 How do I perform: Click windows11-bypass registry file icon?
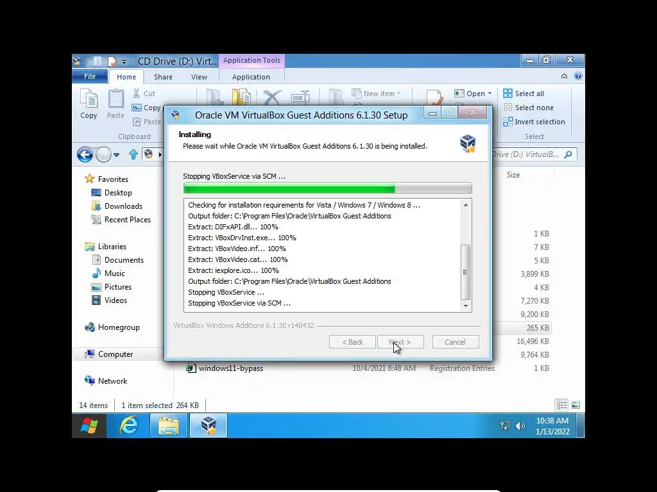tap(191, 368)
